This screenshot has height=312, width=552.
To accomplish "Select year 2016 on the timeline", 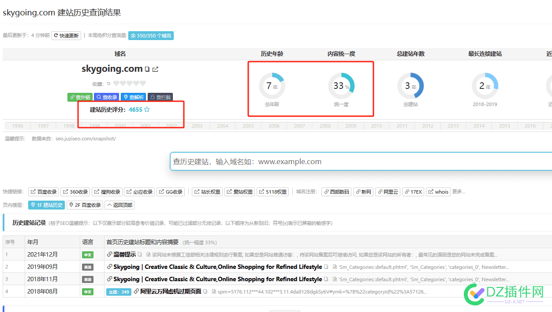I will 530,126.
